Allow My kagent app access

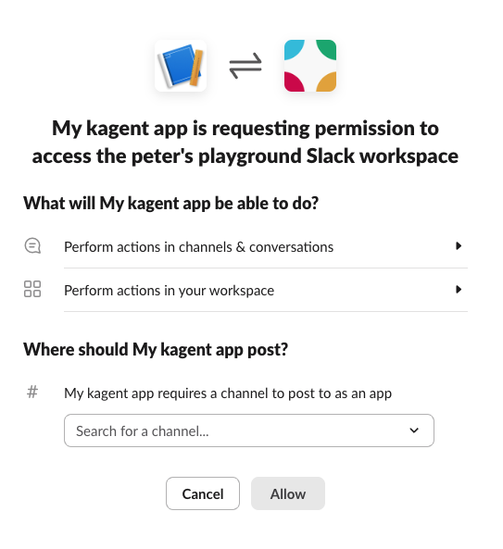coord(288,493)
